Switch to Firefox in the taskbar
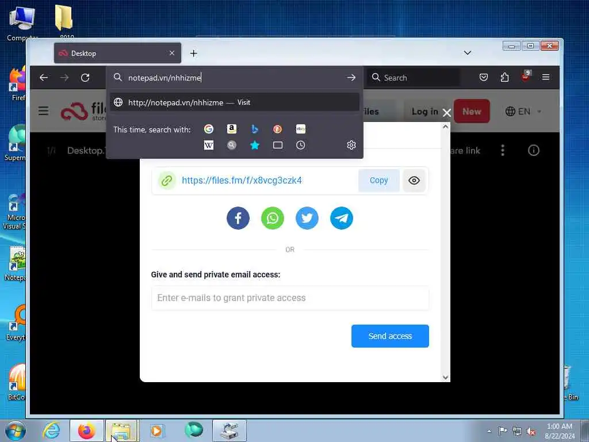 click(x=86, y=430)
